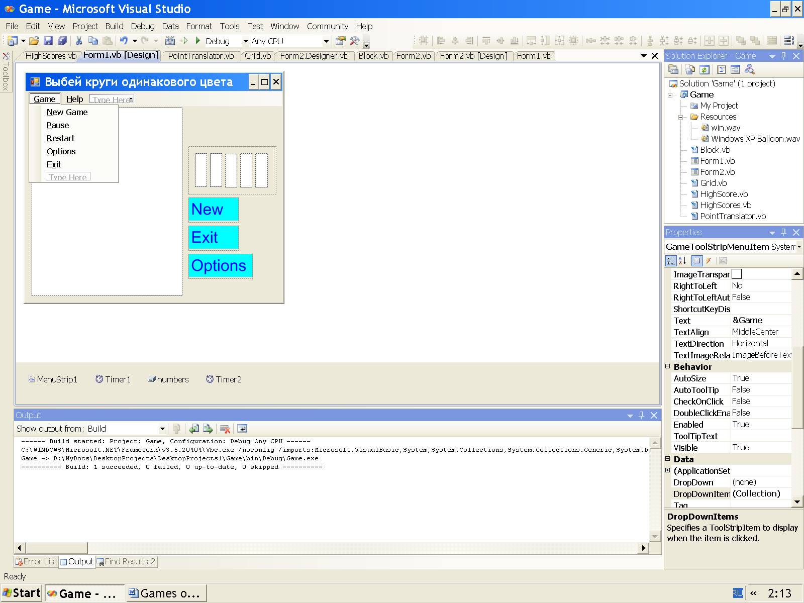Collapse the Resources folder tree node

(x=681, y=117)
